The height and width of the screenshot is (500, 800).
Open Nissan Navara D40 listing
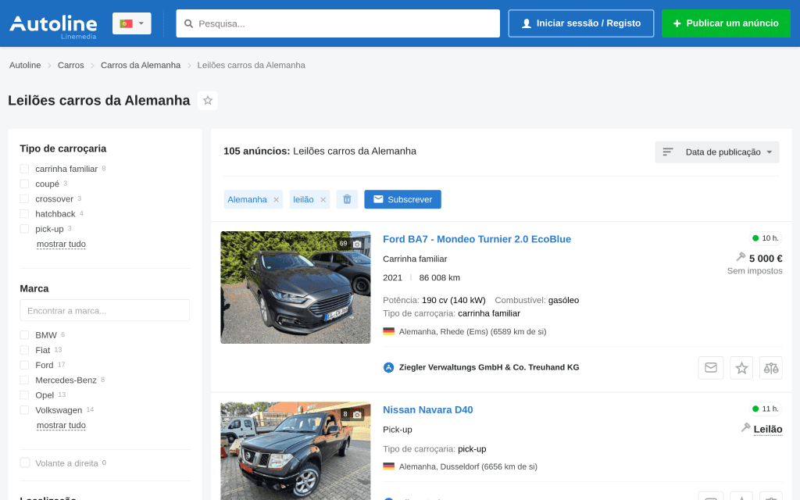coord(427,409)
